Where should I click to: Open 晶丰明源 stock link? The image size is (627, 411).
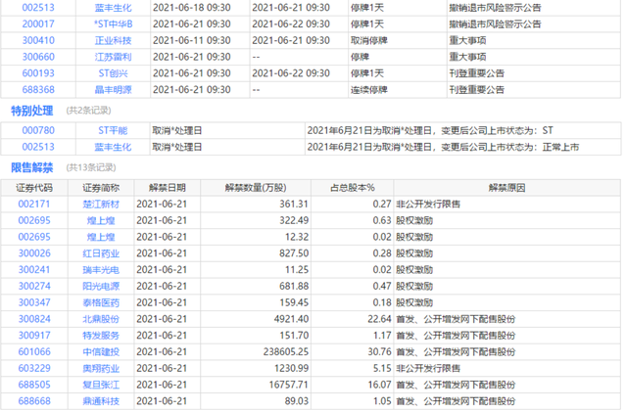coord(114,89)
